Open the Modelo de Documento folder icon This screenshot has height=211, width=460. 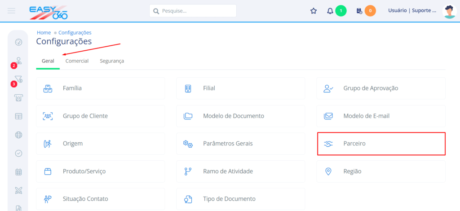(x=188, y=116)
